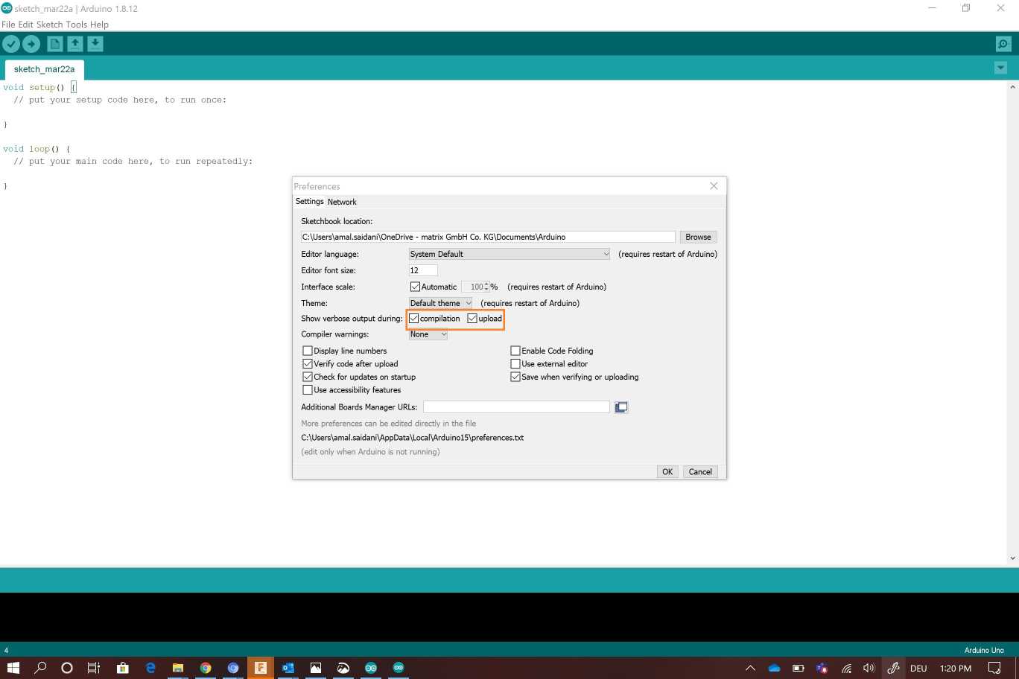
Task: Click the 'void setup()' code line
Action: tap(39, 87)
